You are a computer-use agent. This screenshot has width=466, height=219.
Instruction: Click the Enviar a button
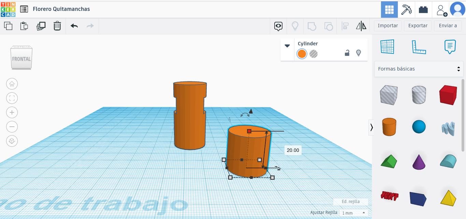448,26
